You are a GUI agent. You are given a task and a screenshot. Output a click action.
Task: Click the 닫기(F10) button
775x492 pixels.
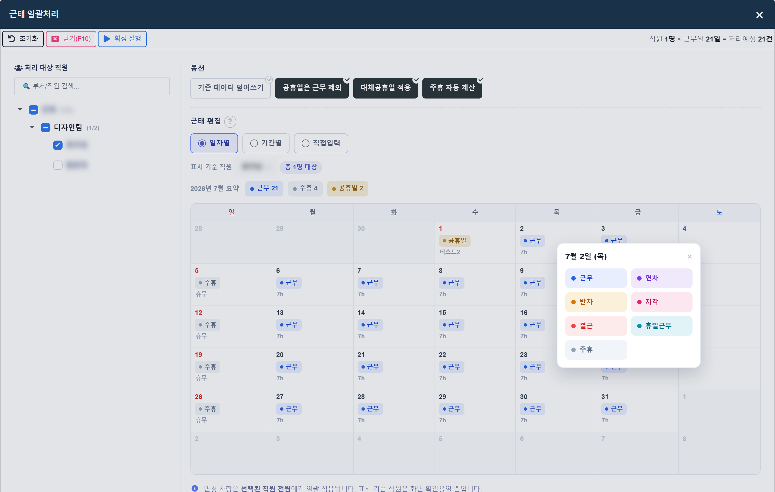click(x=71, y=39)
